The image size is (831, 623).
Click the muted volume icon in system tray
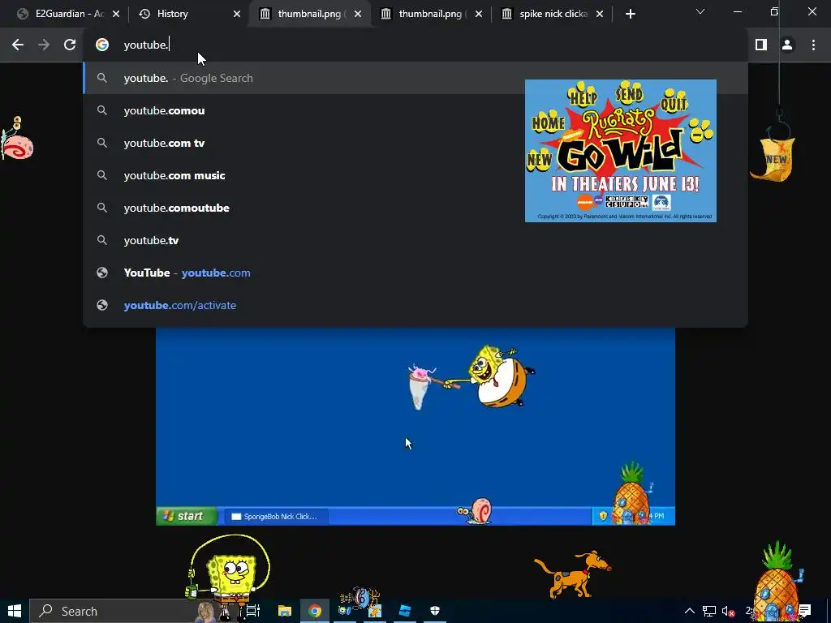click(x=729, y=612)
